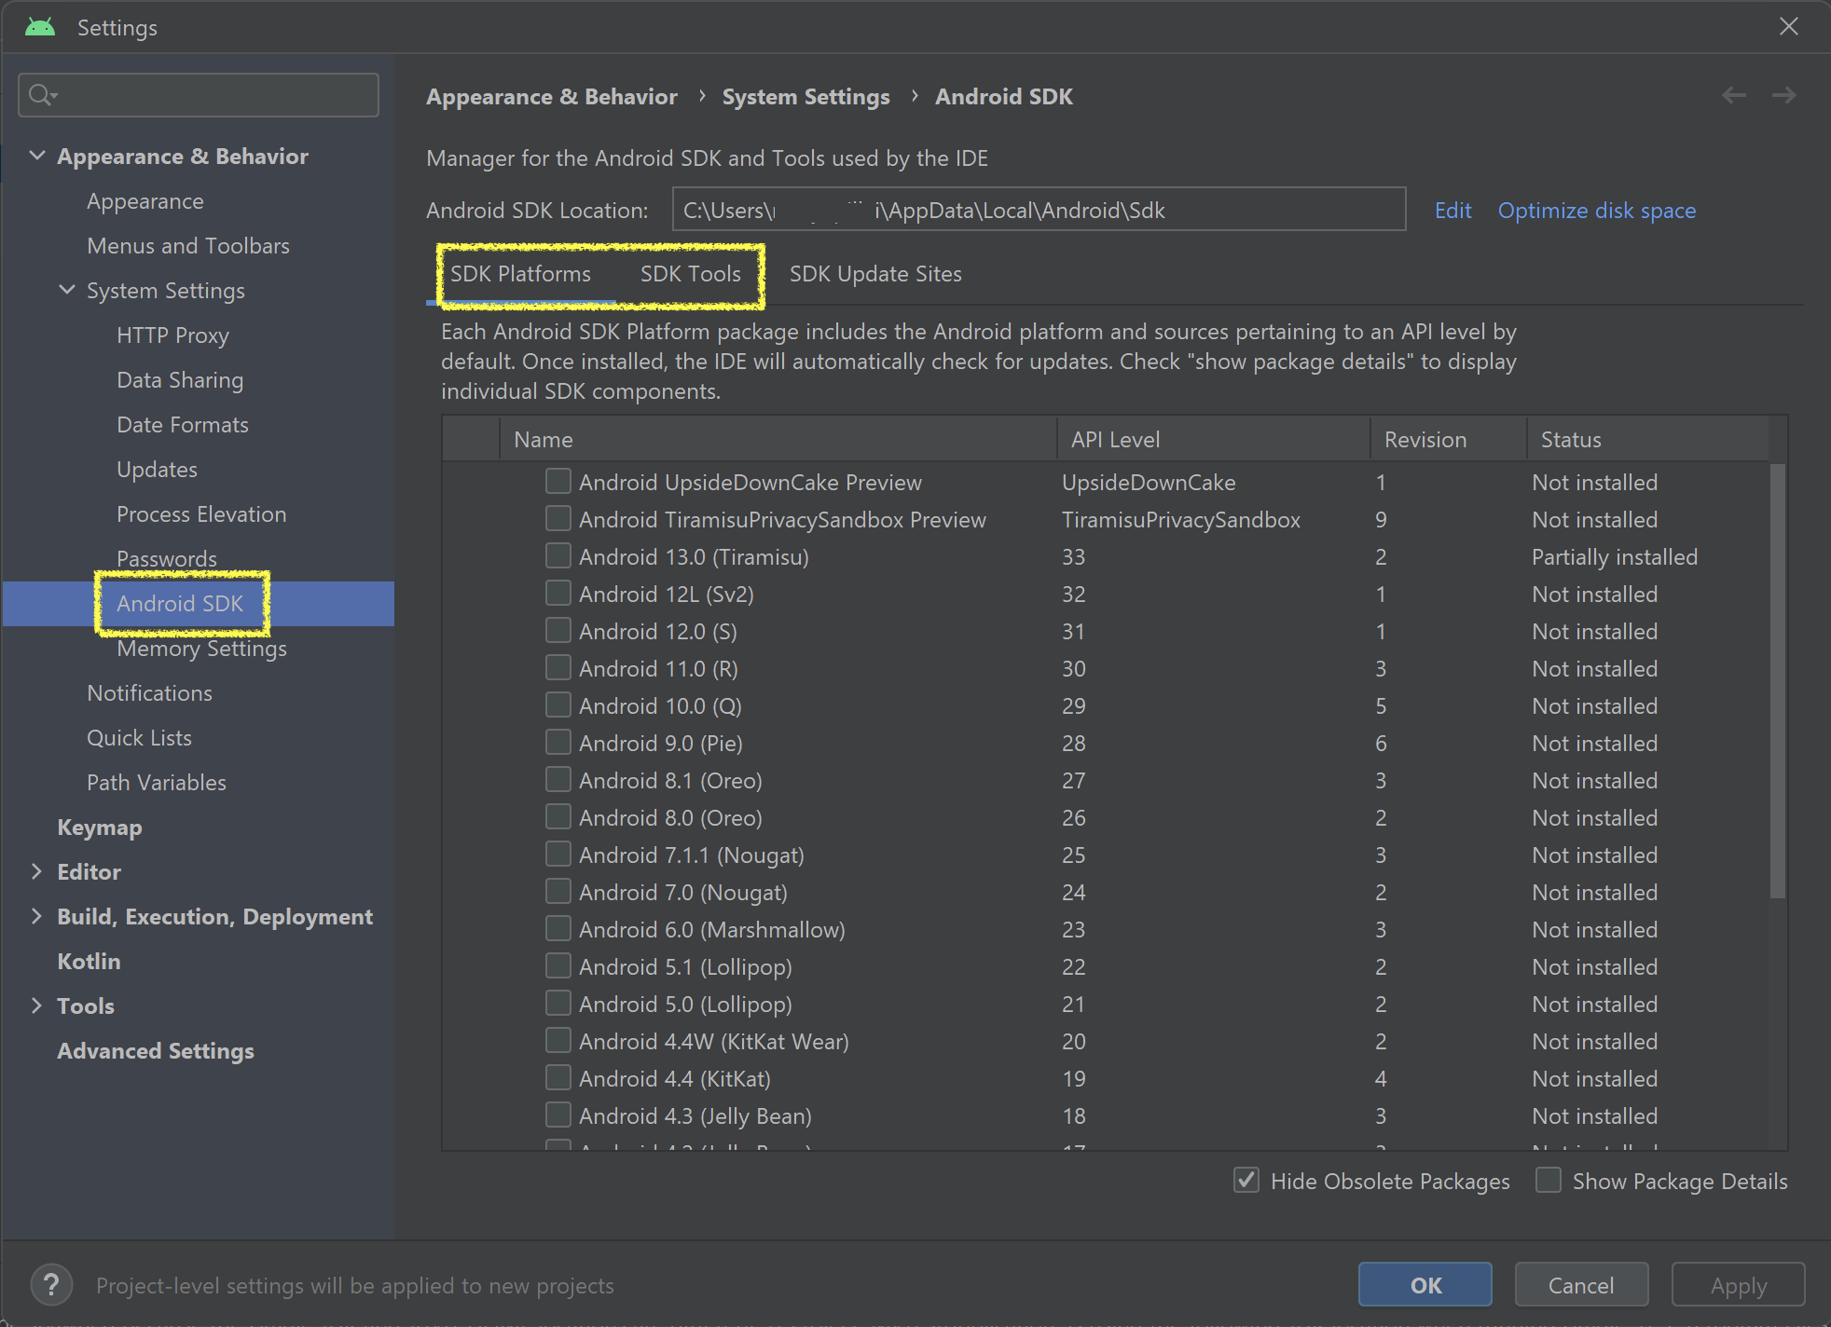Click Edit SDK location link

pyautogui.click(x=1452, y=211)
